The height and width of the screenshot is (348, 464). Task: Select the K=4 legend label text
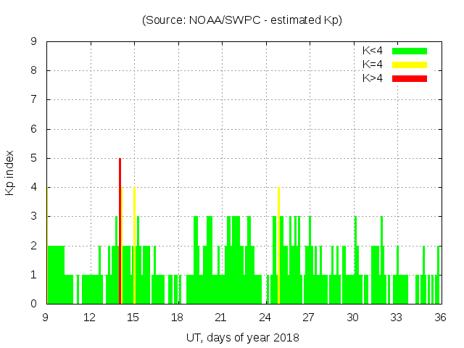pos(373,65)
